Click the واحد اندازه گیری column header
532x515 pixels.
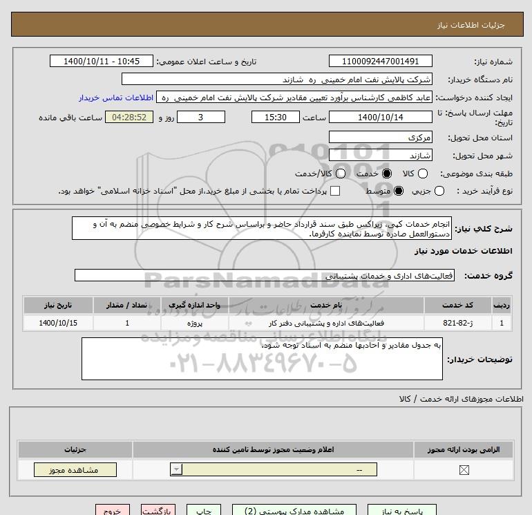point(195,305)
